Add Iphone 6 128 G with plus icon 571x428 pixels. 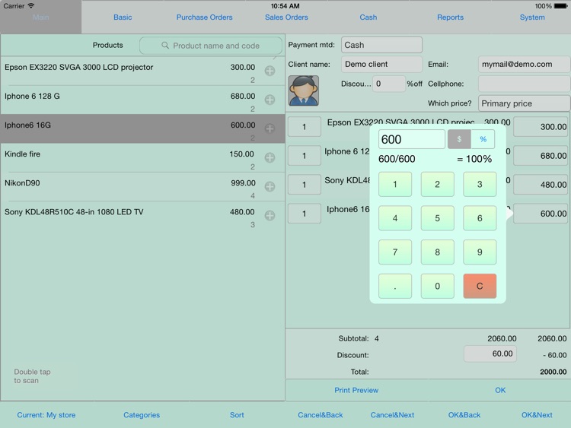pyautogui.click(x=270, y=100)
